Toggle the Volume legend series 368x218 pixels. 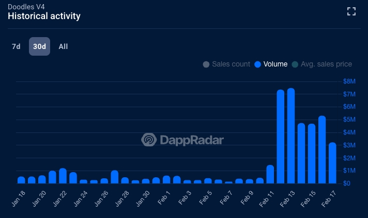(271, 64)
